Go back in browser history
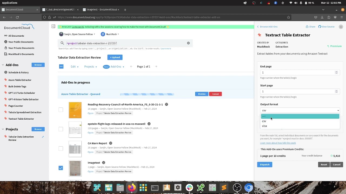Screen dimensions: 346x194 4,17
